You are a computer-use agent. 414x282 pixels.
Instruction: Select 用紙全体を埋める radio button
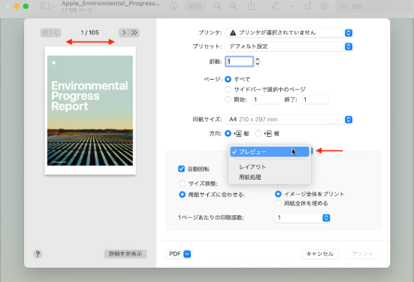[x=278, y=203]
